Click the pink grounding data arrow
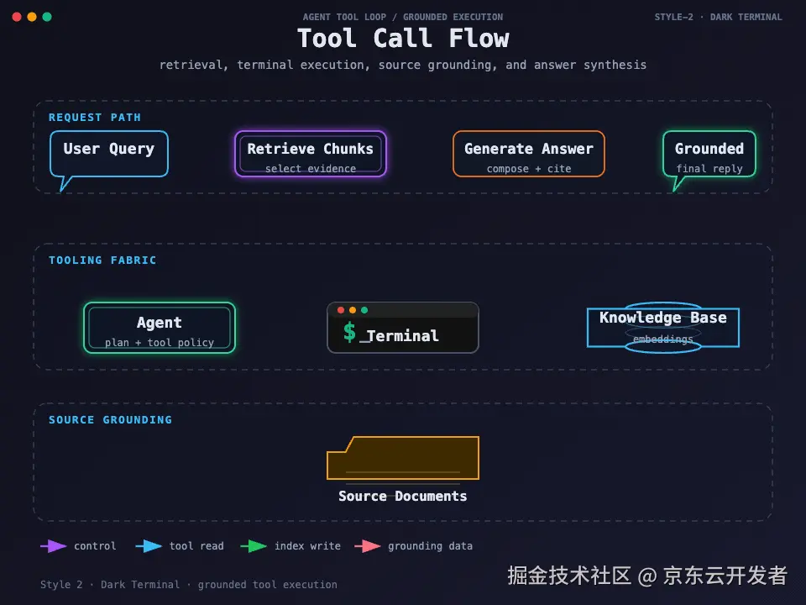Image resolution: width=806 pixels, height=605 pixels. point(368,546)
